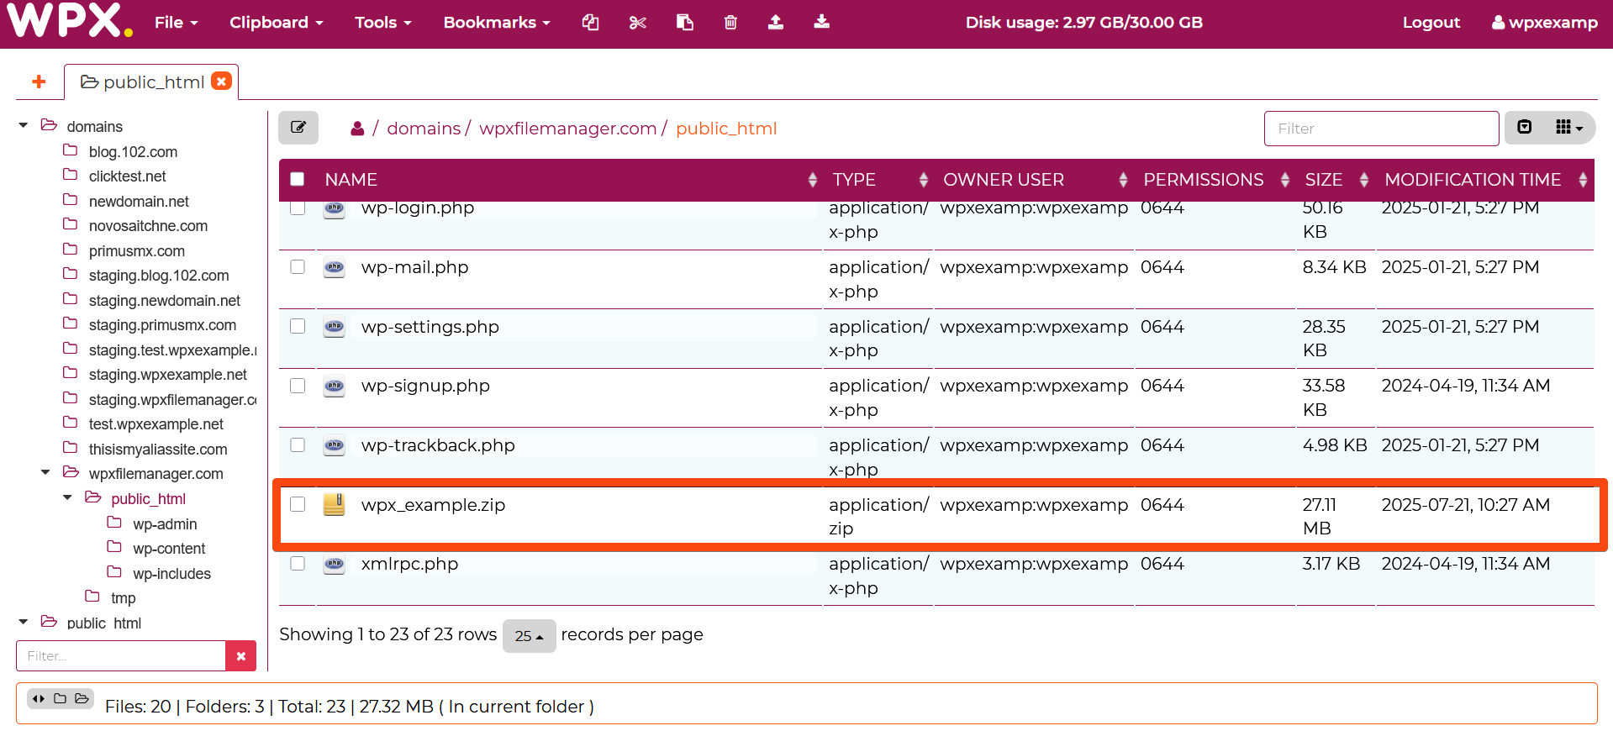The height and width of the screenshot is (731, 1613).
Task: Collapse the domains tree node
Action: pyautogui.click(x=24, y=126)
